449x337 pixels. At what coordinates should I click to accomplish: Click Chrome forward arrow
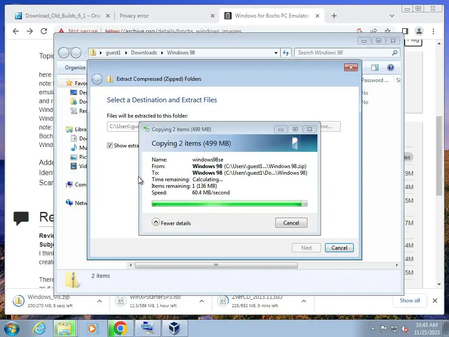[x=30, y=31]
